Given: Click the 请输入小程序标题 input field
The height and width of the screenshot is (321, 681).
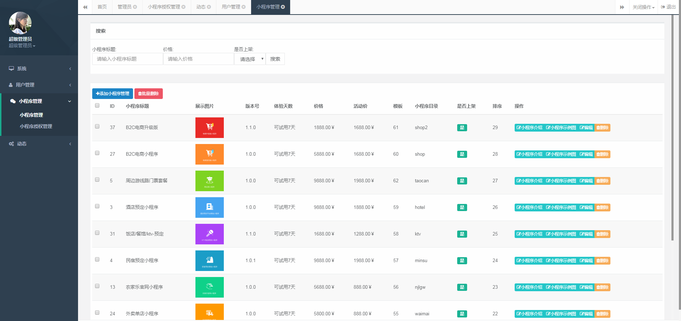Looking at the screenshot, I should pos(127,59).
